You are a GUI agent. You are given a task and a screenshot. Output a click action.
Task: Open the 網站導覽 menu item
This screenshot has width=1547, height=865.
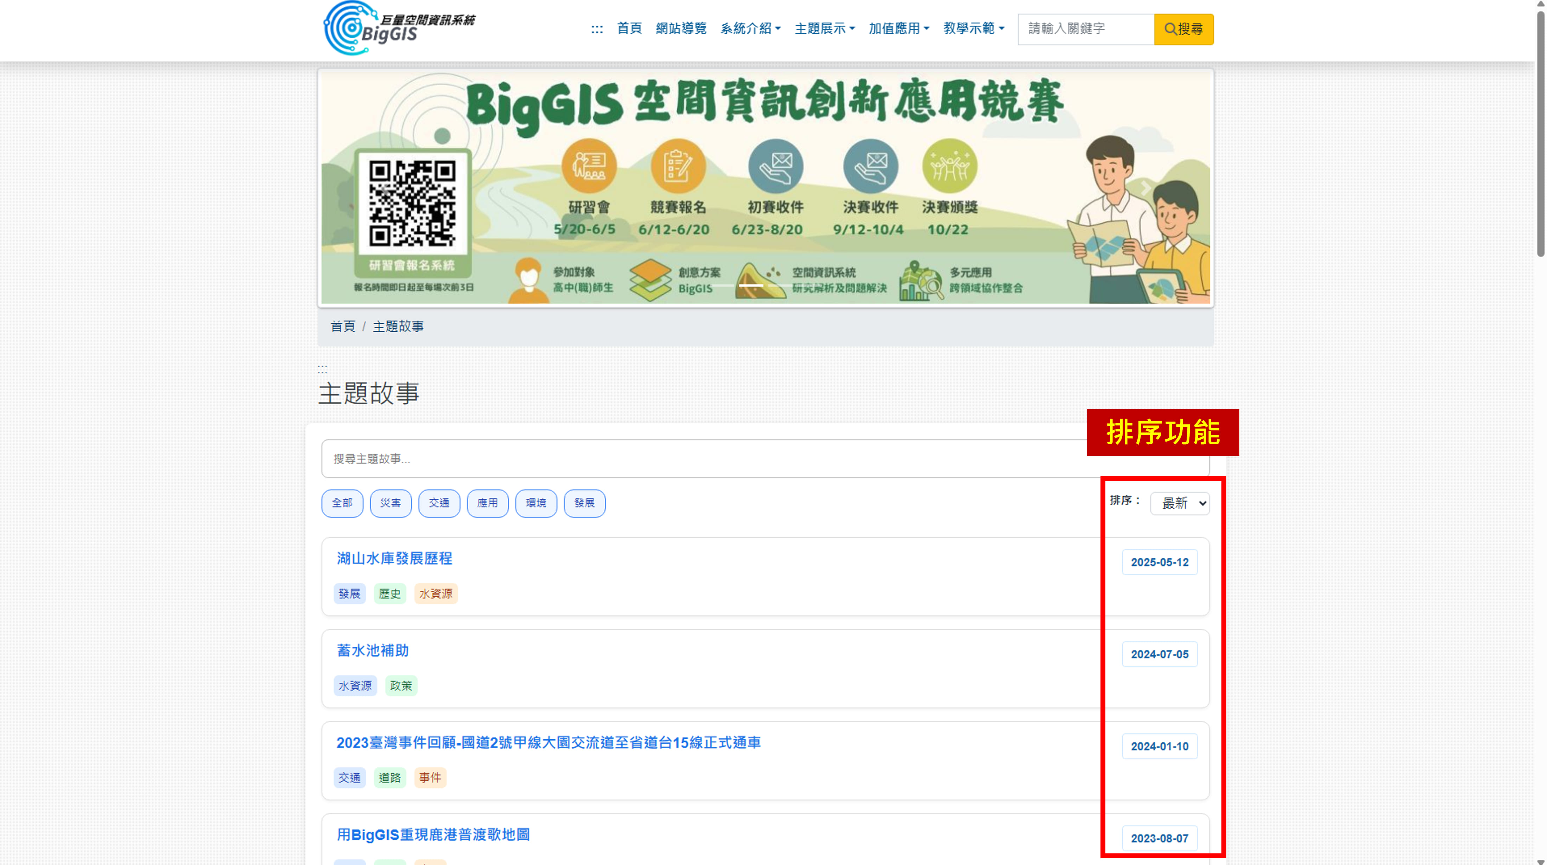[680, 28]
